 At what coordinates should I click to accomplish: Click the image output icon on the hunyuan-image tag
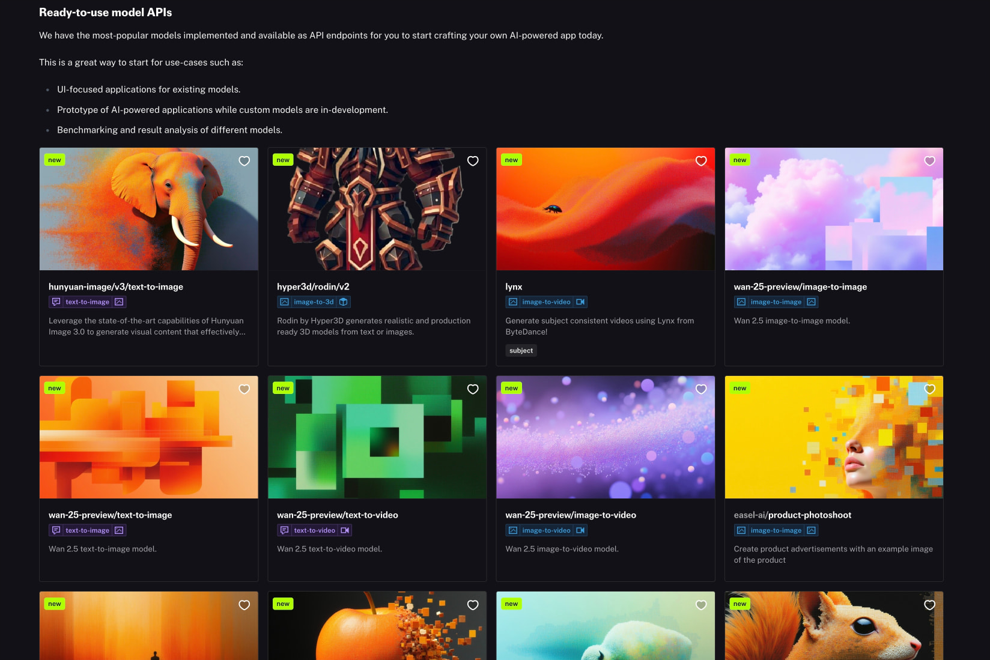pyautogui.click(x=119, y=302)
